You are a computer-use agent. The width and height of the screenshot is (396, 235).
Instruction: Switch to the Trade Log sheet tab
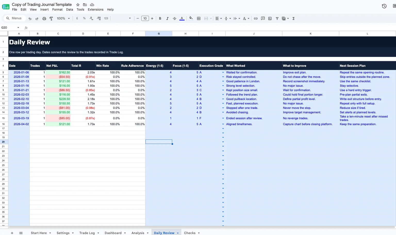coord(87,233)
